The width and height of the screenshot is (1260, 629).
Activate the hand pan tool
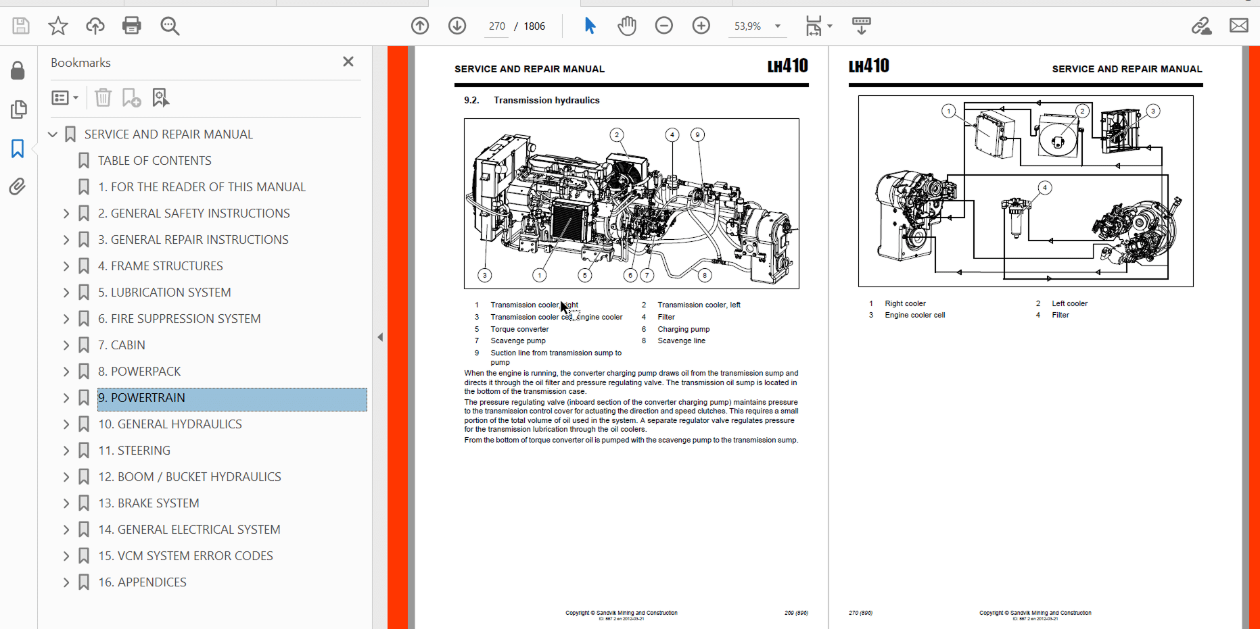(627, 26)
